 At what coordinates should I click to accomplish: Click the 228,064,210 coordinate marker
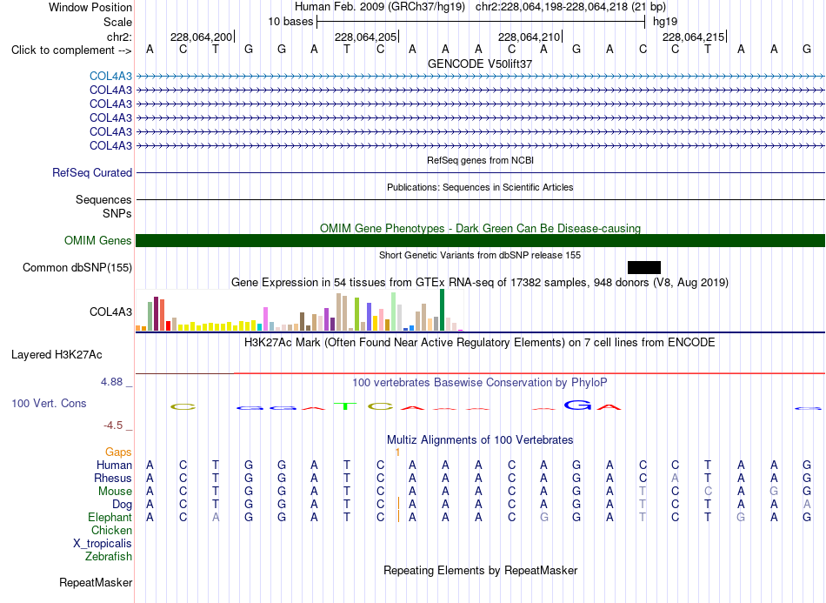point(530,37)
